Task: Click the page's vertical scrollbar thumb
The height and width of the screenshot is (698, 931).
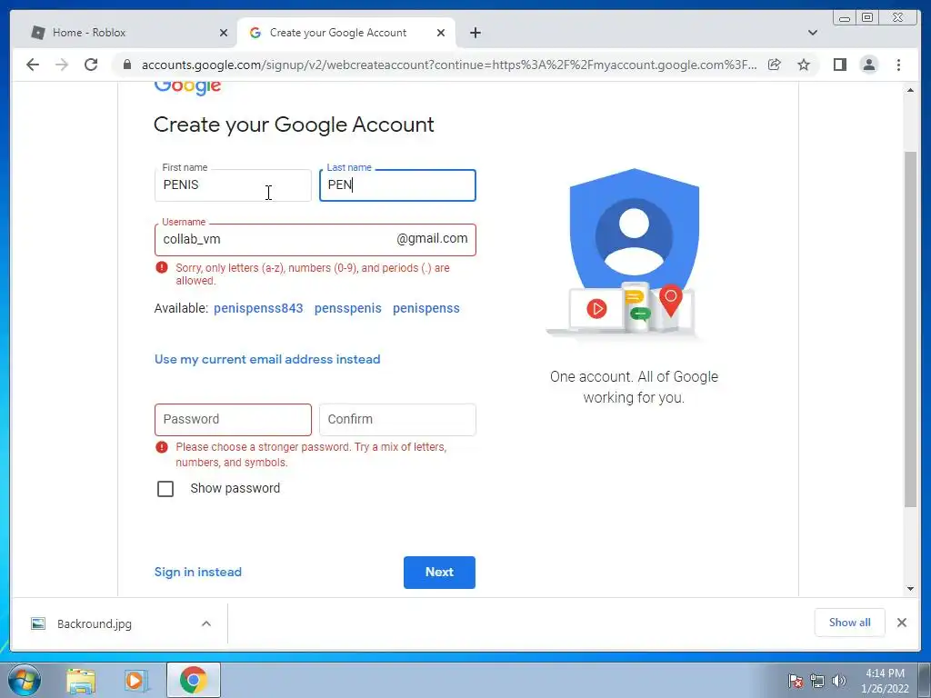Action: tap(910, 329)
